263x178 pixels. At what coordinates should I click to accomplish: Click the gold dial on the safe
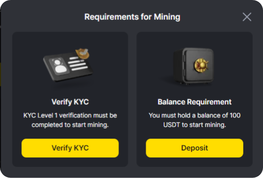(x=202, y=65)
